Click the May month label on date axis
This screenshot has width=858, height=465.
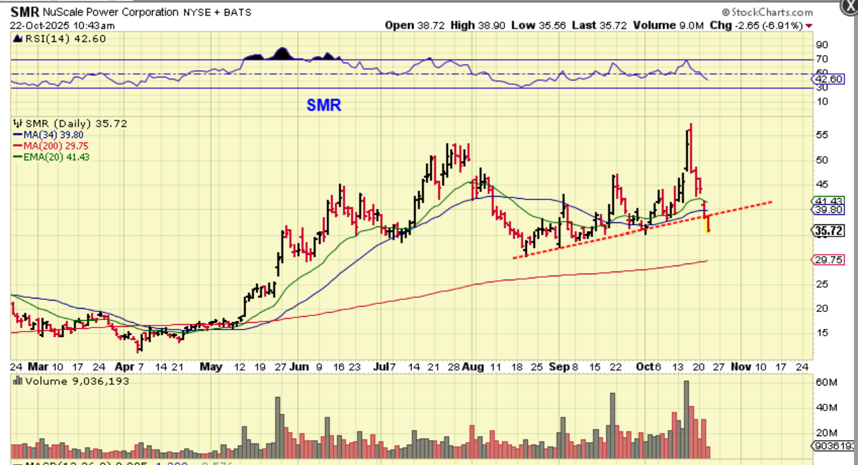point(211,367)
